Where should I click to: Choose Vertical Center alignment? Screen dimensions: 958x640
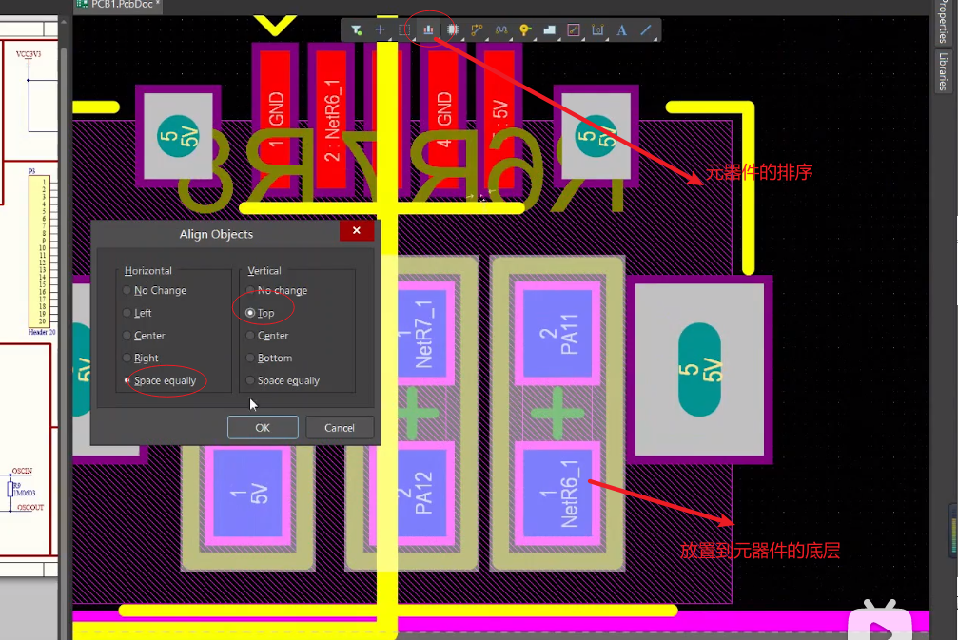click(x=267, y=336)
